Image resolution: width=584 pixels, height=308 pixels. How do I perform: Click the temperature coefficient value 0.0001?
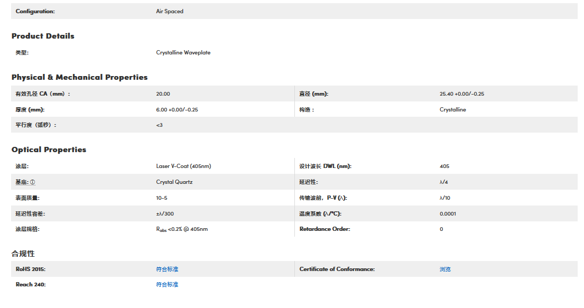(x=448, y=214)
